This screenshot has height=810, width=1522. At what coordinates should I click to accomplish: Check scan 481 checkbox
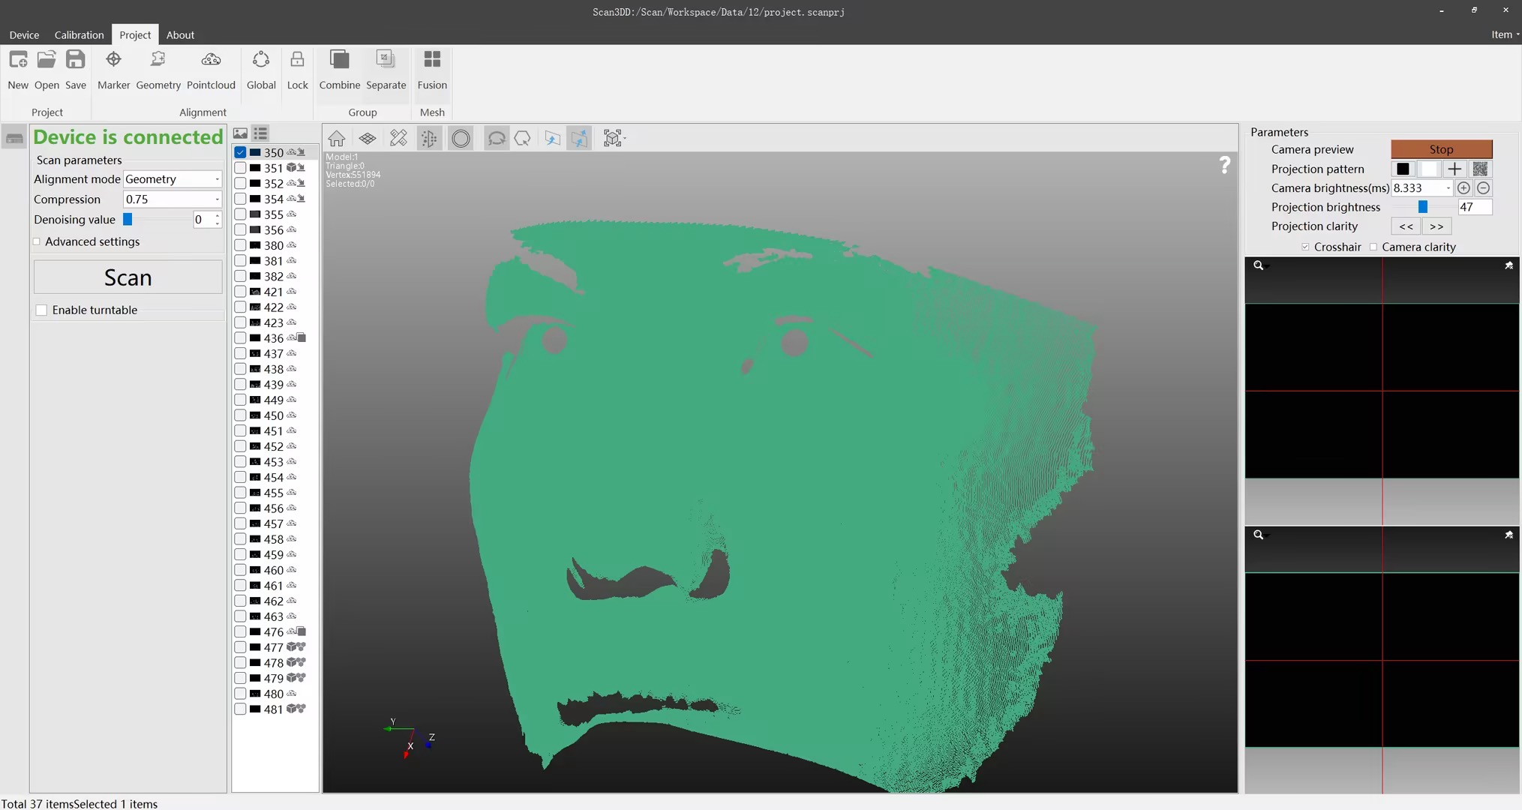click(x=240, y=709)
